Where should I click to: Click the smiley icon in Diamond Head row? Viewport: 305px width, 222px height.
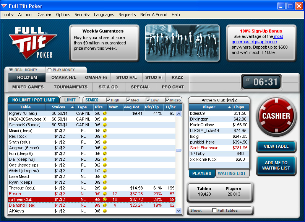(105, 205)
